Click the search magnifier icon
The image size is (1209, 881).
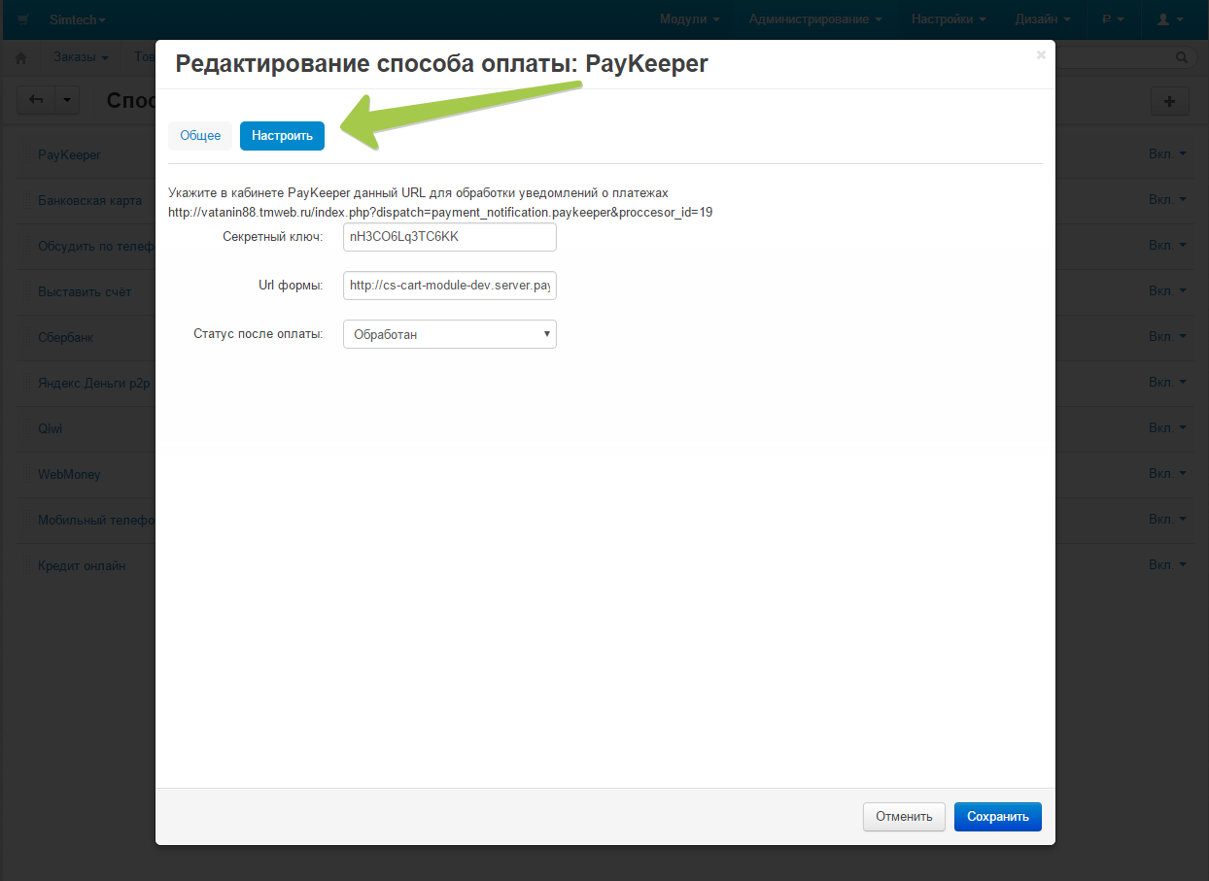point(1182,57)
